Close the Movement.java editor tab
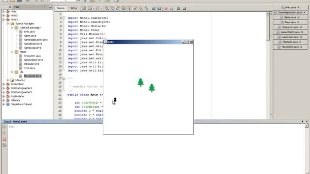 301,47
